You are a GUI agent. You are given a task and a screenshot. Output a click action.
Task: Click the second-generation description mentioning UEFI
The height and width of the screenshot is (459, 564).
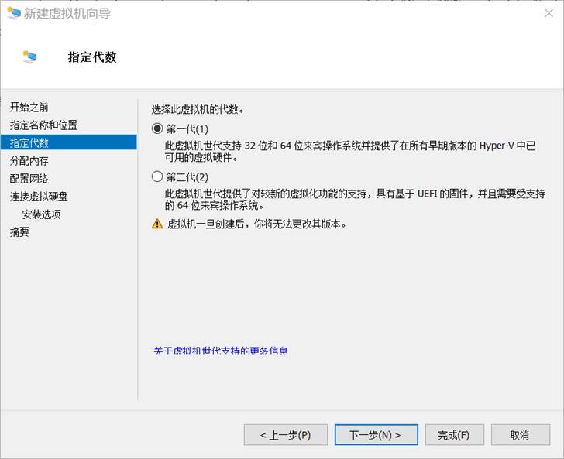point(355,200)
